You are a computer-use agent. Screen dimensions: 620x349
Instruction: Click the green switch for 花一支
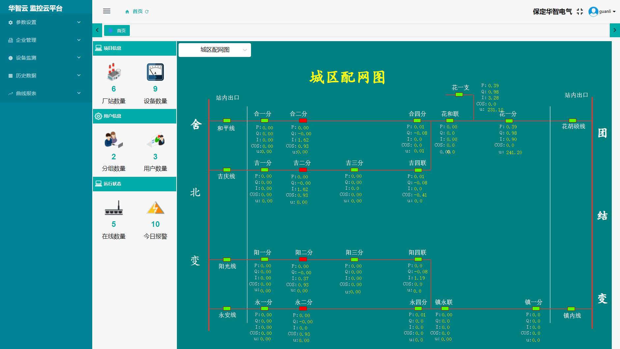click(x=459, y=94)
